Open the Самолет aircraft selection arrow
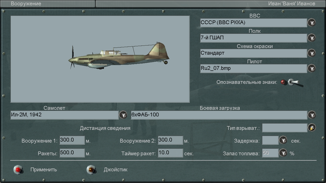Screen dimensions: 326x183 [x=123, y=115]
